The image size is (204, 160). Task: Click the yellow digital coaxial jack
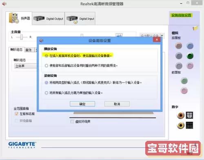[181, 125]
